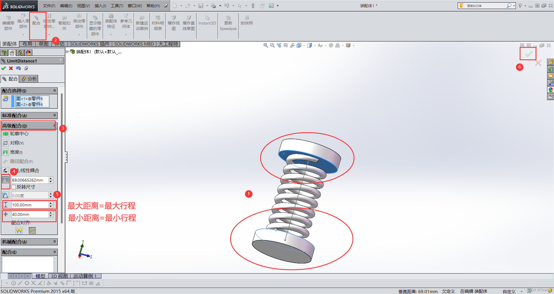Select the Width (宽度) mate
The width and height of the screenshot is (554, 294).
[x=12, y=152]
